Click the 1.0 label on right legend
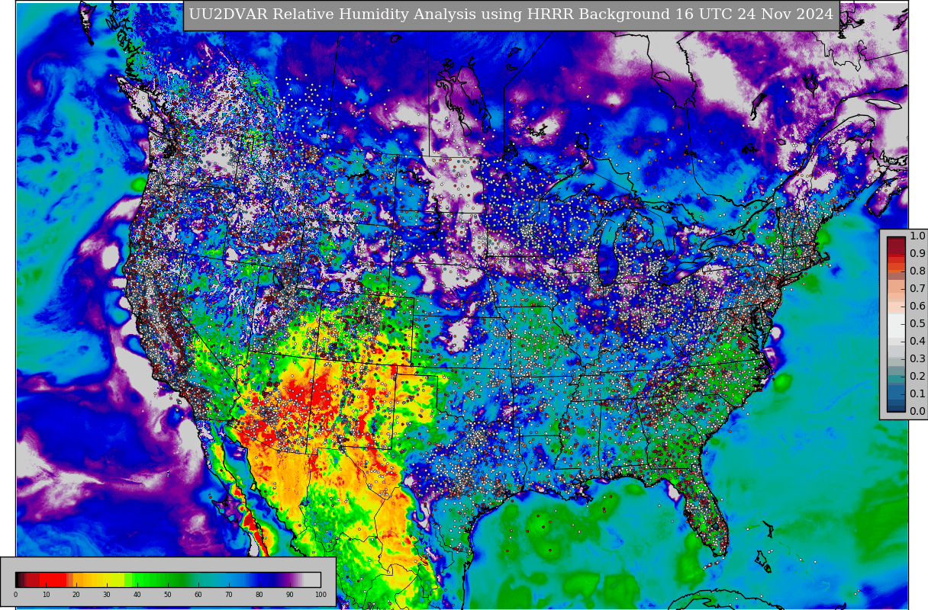 pyautogui.click(x=917, y=236)
